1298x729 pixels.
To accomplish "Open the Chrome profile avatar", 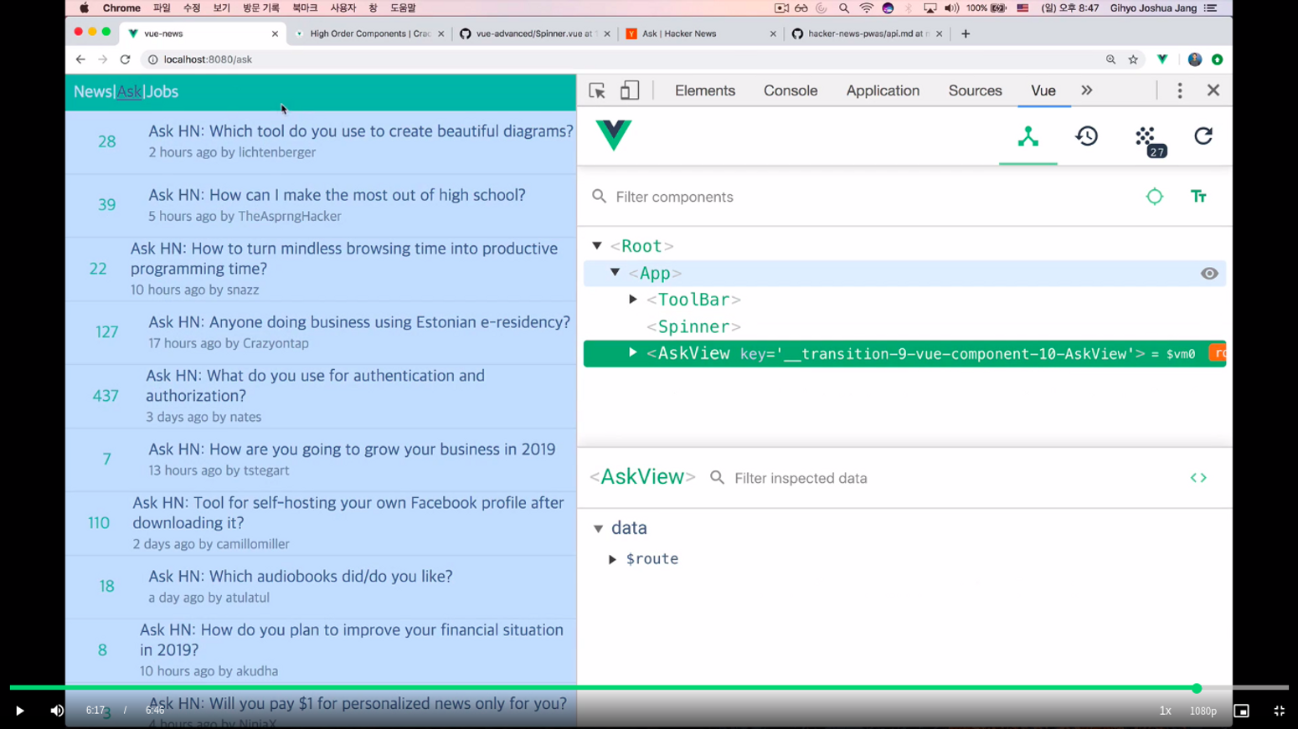I will [x=1195, y=59].
